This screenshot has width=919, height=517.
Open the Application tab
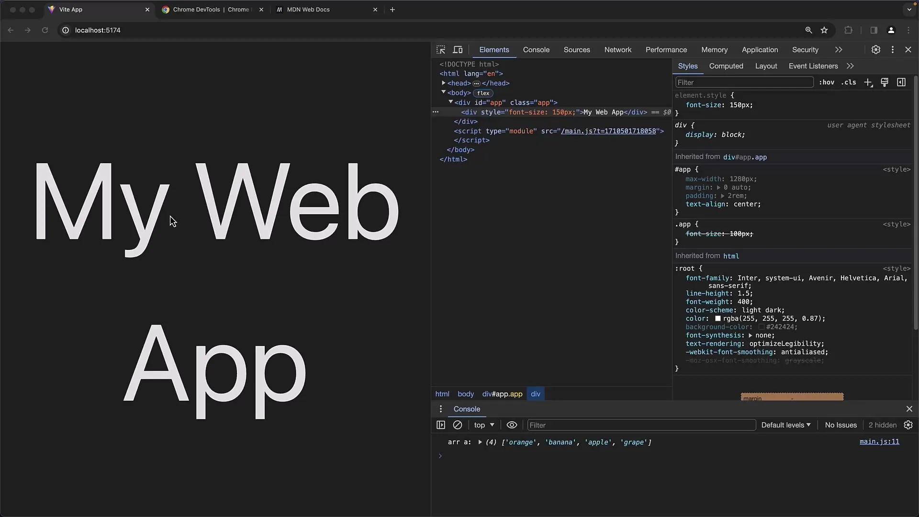pyautogui.click(x=760, y=50)
